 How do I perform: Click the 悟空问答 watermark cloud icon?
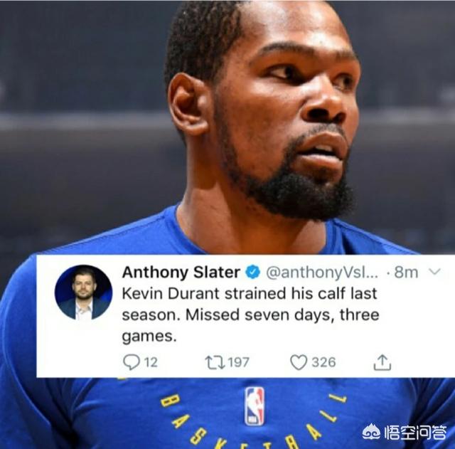[372, 433]
